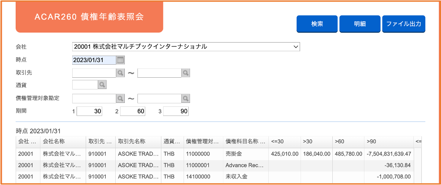Sort by the >90 column header
The width and height of the screenshot is (441, 185).
coord(389,142)
